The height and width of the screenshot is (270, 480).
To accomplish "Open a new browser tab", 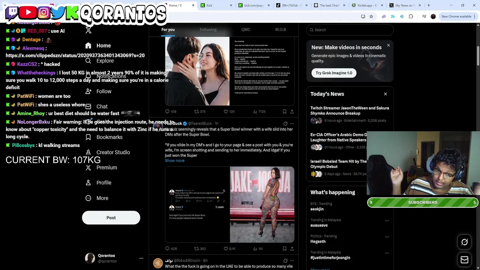I will pos(429,5).
